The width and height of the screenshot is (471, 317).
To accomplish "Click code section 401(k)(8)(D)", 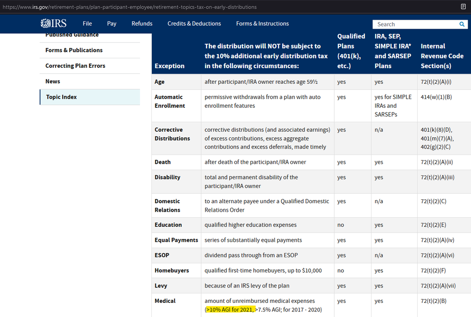I will coord(437,130).
